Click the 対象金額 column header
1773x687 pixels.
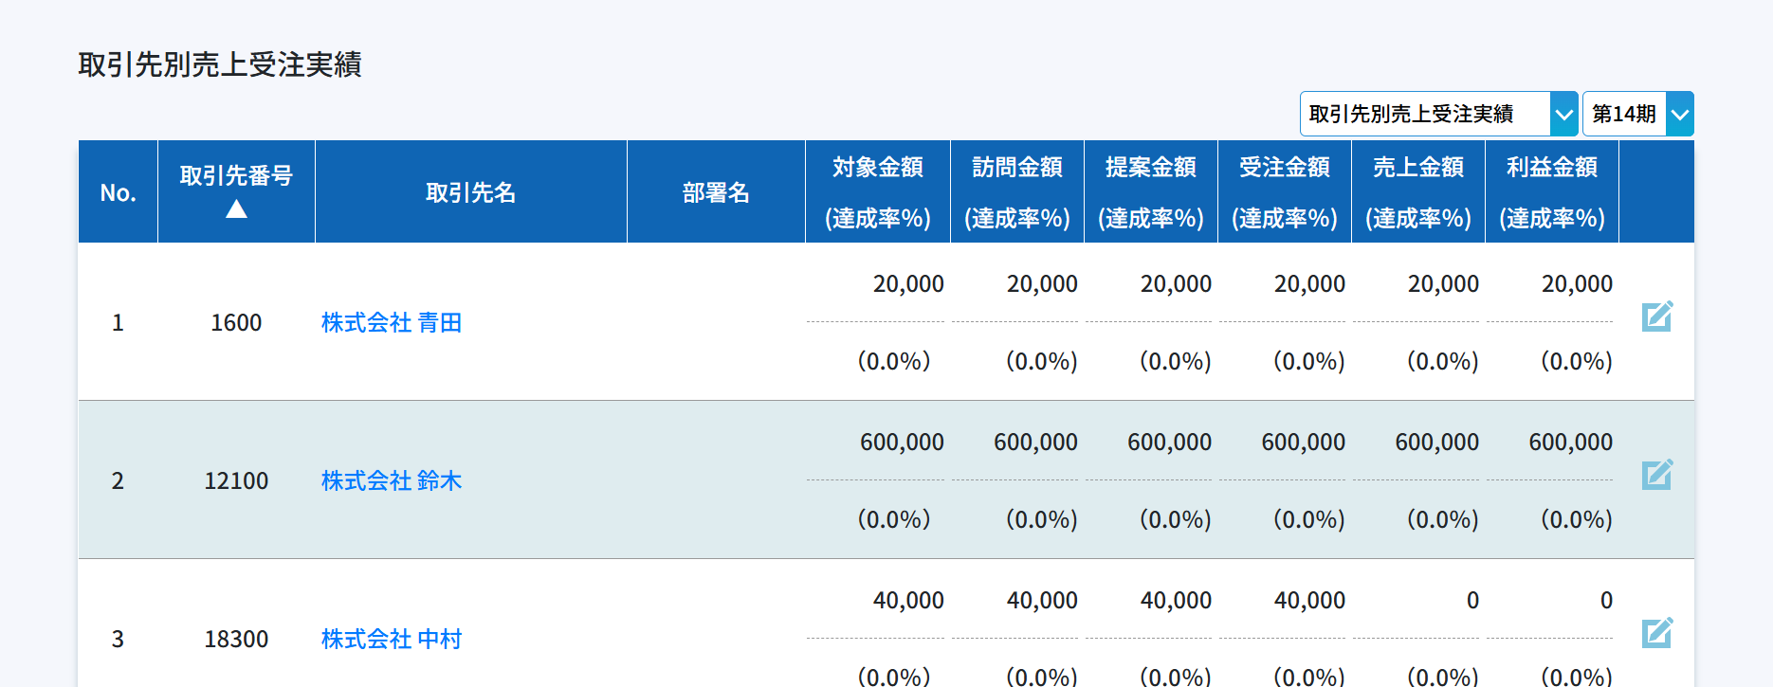pyautogui.click(x=877, y=168)
